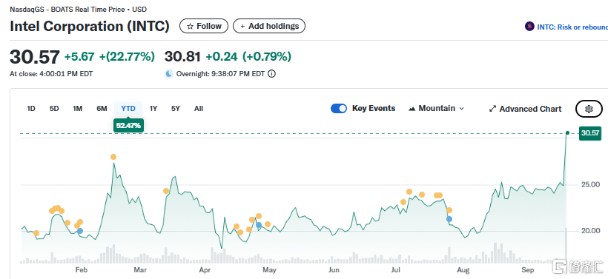Click the yellow event marker at February peak
Screen dimensions: 608x279
click(x=113, y=157)
